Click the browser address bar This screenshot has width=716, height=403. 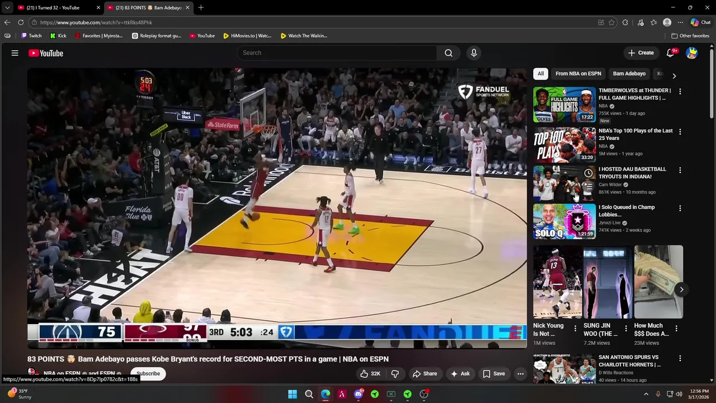point(313,22)
